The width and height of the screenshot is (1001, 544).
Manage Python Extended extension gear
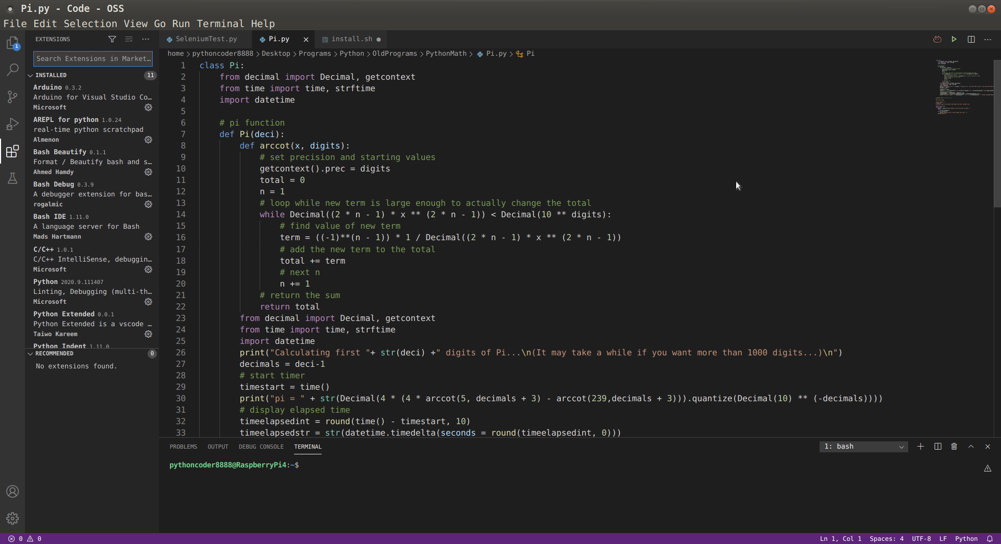pos(149,334)
